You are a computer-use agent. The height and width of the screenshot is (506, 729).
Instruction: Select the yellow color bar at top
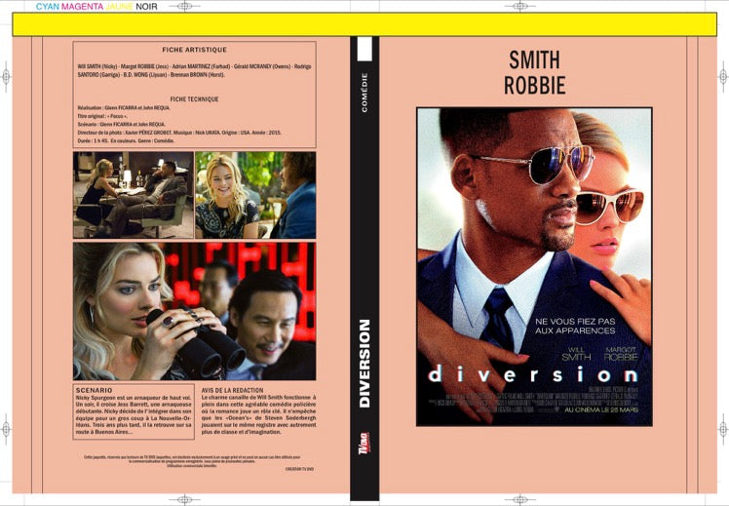tap(364, 24)
